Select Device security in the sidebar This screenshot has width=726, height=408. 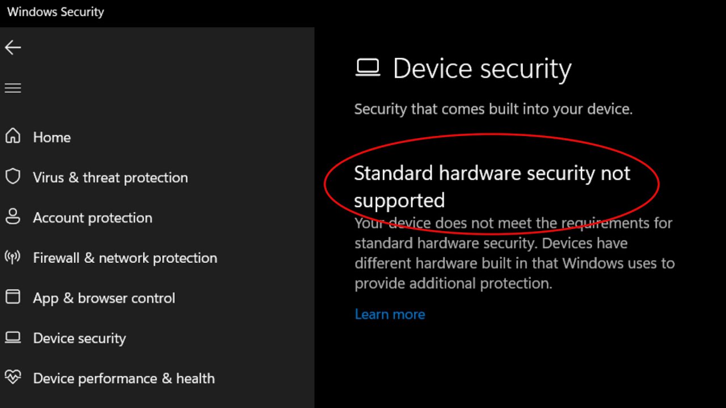coord(79,338)
